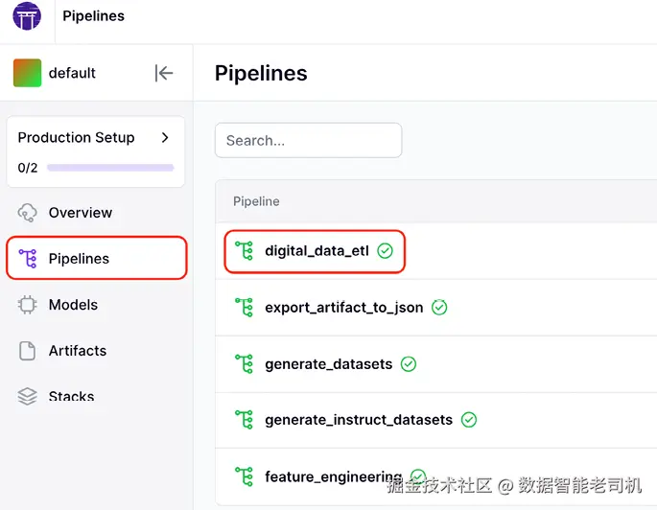Click the generate_instruct_datasets pipeline icon
657x510 pixels.
click(x=244, y=420)
